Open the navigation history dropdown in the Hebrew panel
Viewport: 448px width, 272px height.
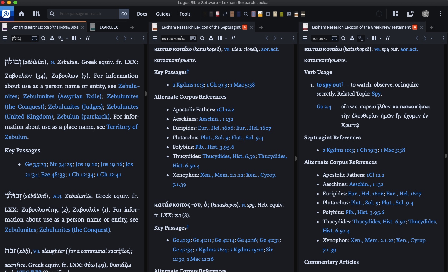tap(132, 39)
